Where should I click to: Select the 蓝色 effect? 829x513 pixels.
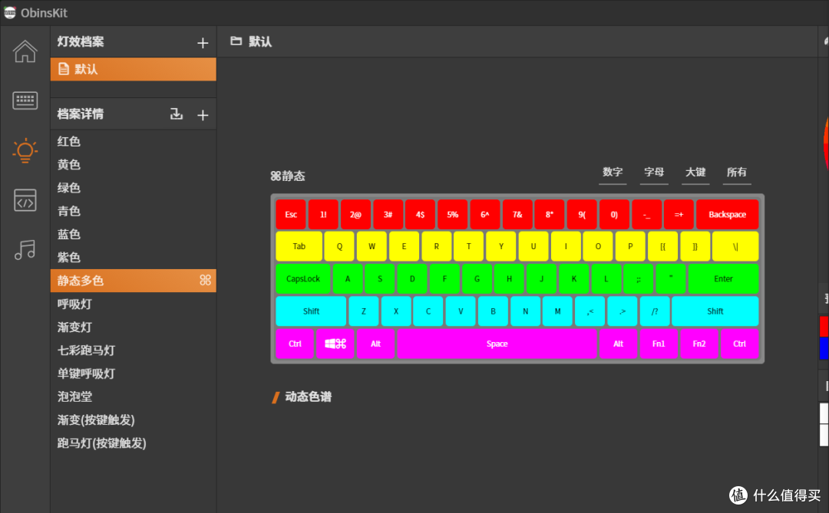coord(134,234)
